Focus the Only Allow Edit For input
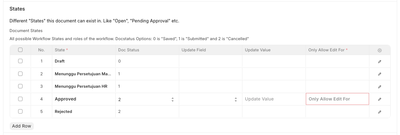Image resolution: width=400 pixels, height=135 pixels. coord(337,99)
